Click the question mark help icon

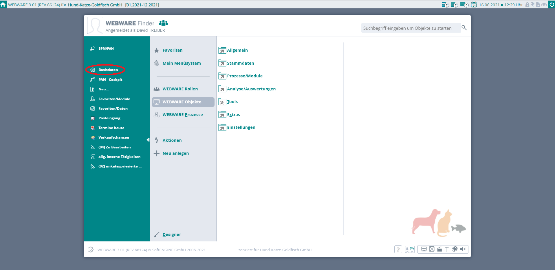[x=398, y=249]
